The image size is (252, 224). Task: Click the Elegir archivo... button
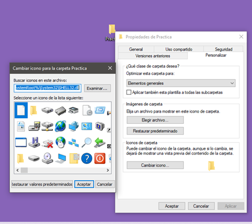155,120
